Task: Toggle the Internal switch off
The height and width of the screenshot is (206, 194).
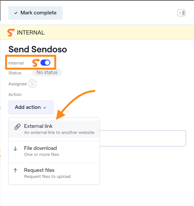Action: pyautogui.click(x=45, y=63)
